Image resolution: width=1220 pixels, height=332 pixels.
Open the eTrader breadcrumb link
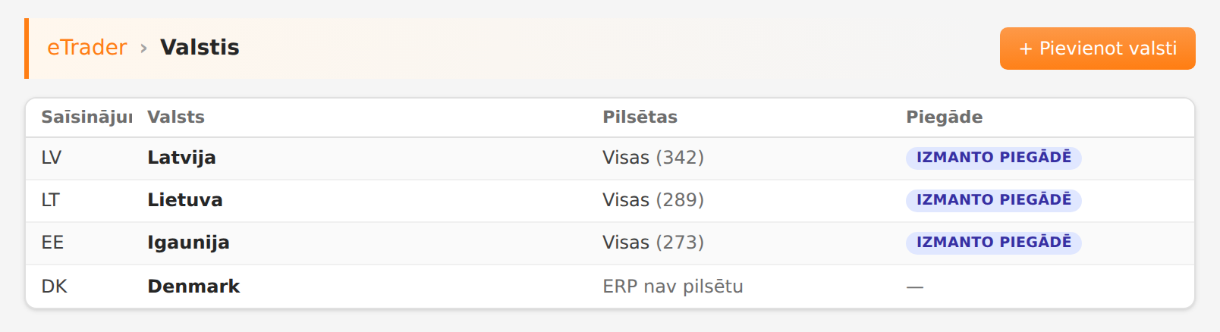click(x=86, y=48)
